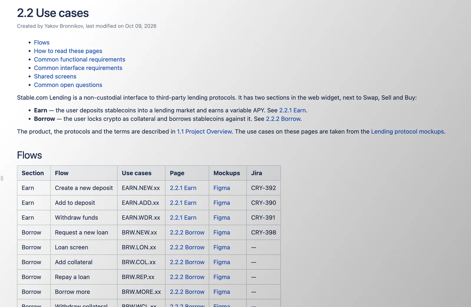Click the EARN.WDR.xx use case cell
Screen dimensions: 471x307
coord(141,218)
